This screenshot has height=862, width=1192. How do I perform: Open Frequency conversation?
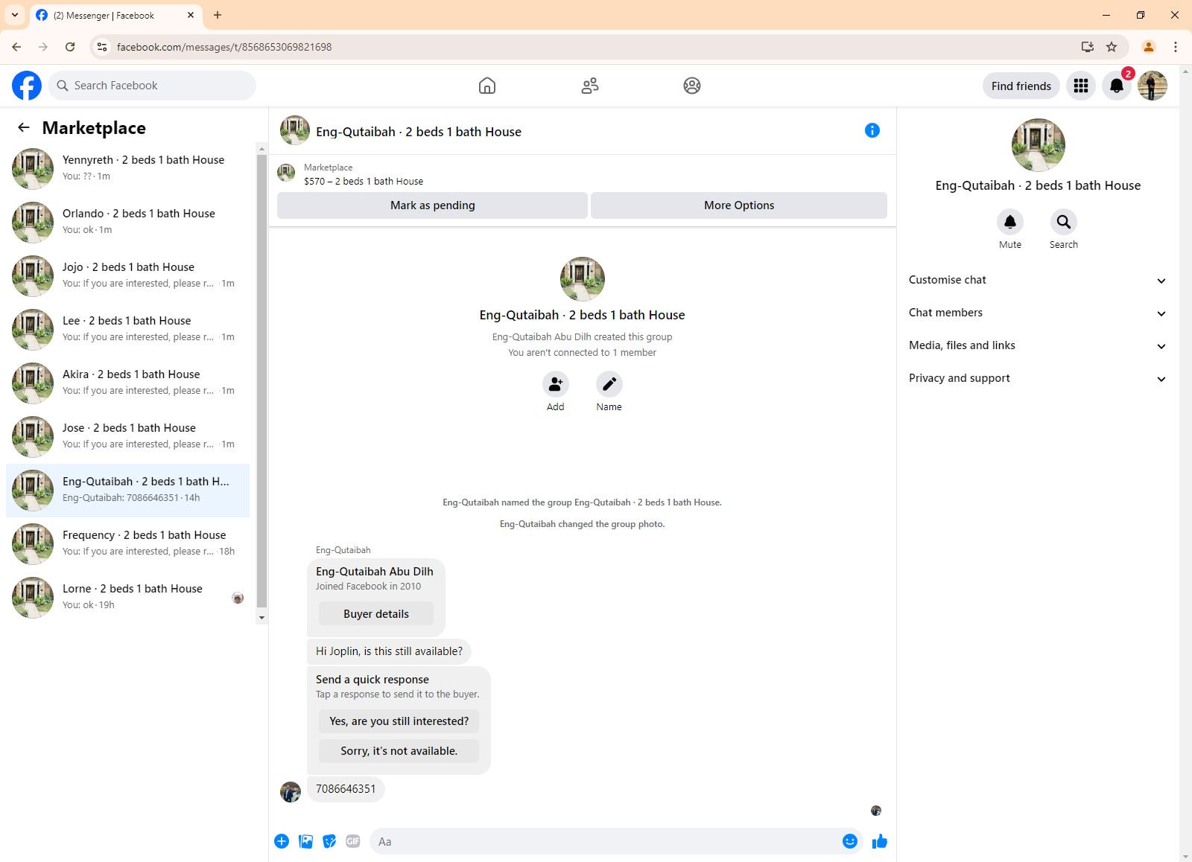(128, 544)
